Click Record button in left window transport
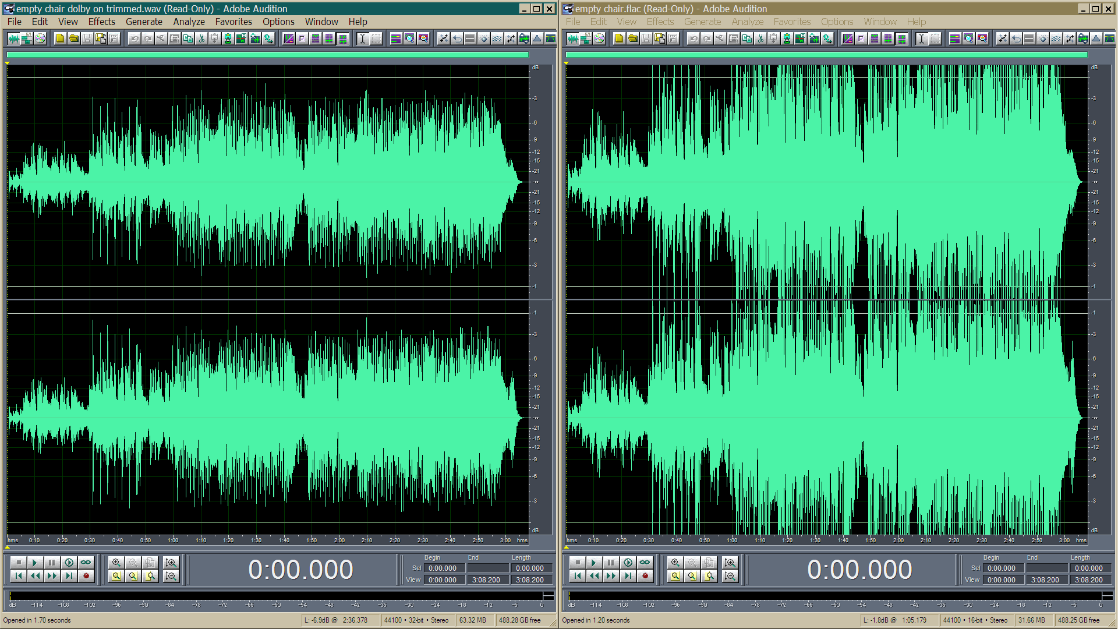Viewport: 1118px width, 629px height. [86, 575]
